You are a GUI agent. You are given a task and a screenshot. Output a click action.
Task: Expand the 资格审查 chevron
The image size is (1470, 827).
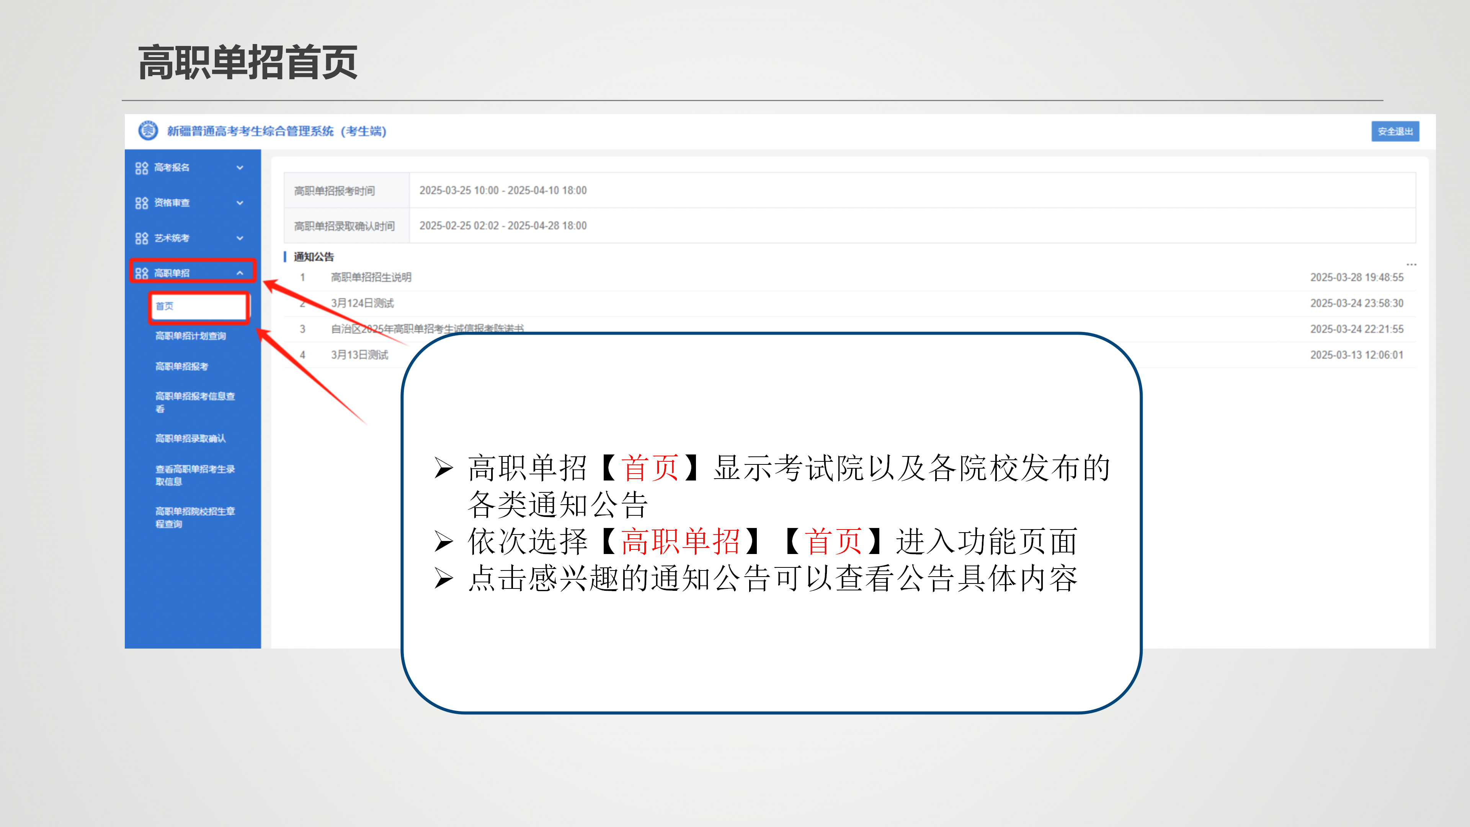[x=240, y=203]
